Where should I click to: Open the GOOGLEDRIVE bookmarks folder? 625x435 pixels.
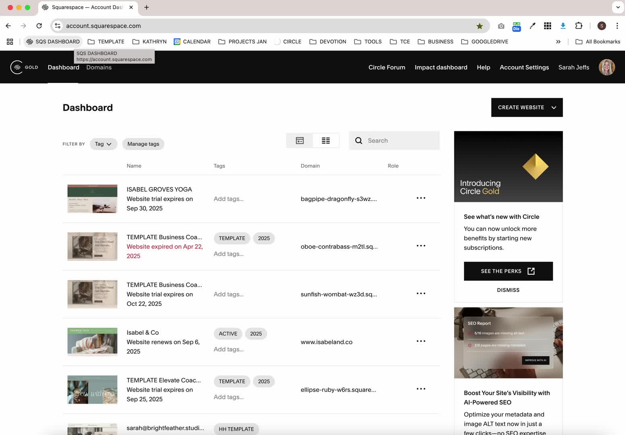tap(485, 41)
